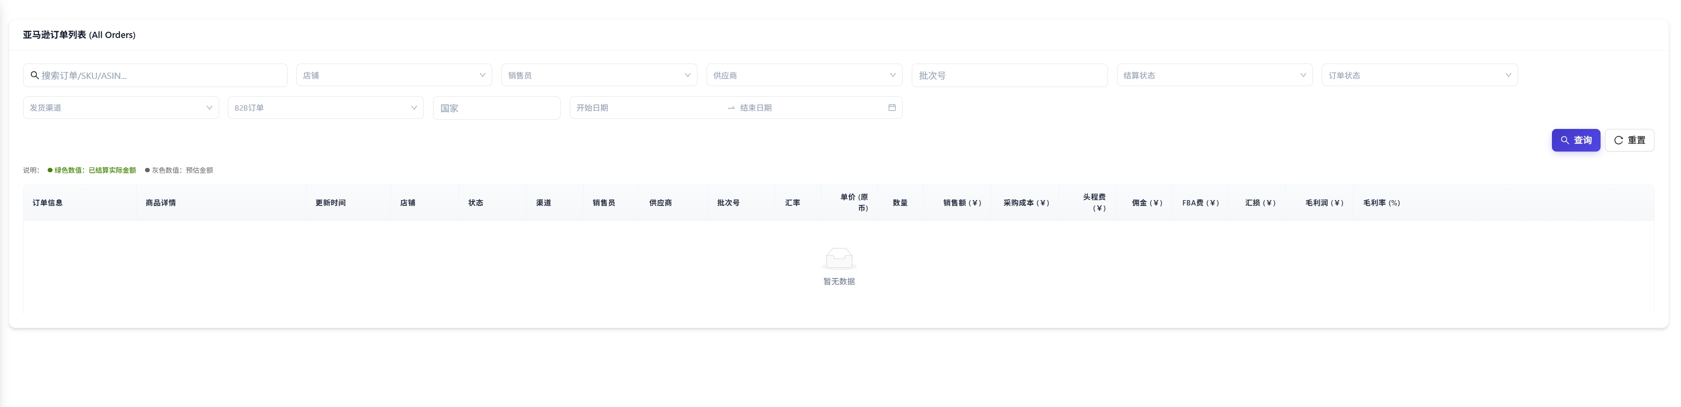Click into the 批次号 batch number field
This screenshot has height=407, width=1681.
point(1009,75)
